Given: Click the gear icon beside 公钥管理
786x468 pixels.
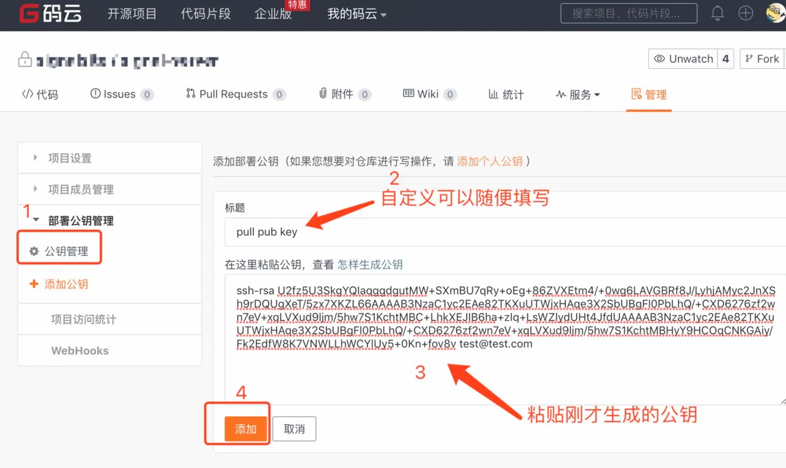Looking at the screenshot, I should pos(34,251).
